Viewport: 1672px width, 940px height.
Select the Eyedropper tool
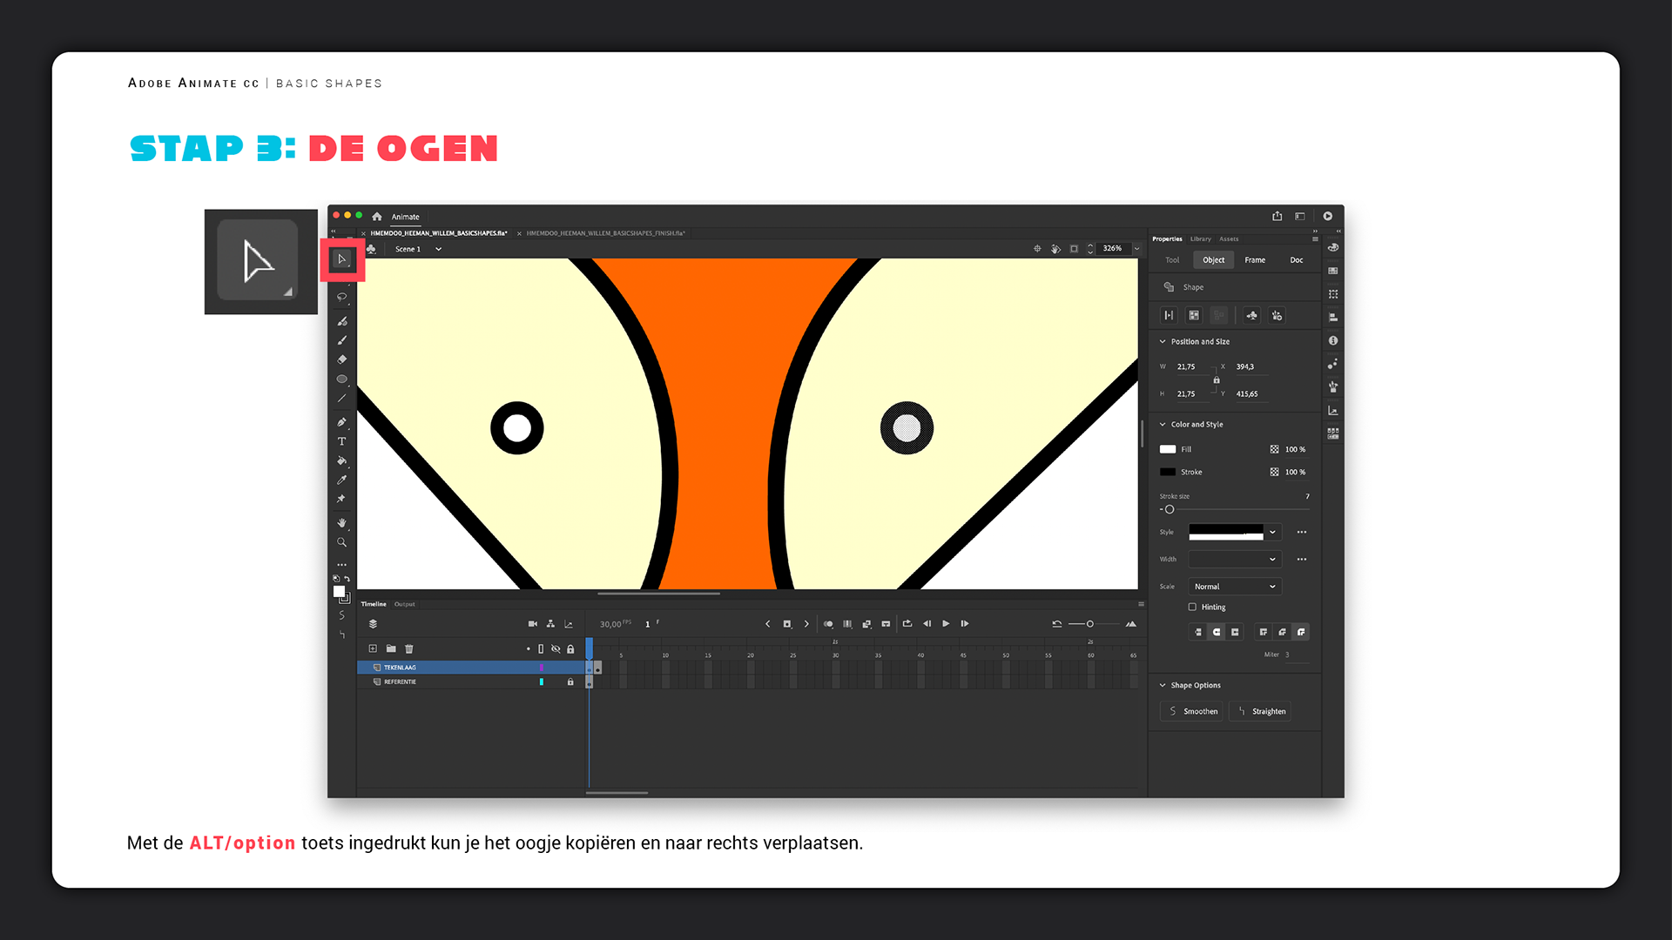(x=341, y=480)
